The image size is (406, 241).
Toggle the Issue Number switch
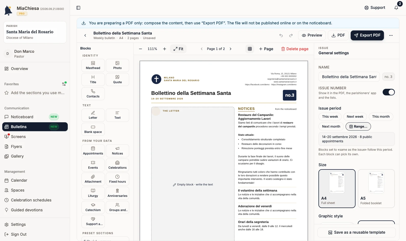(389, 92)
